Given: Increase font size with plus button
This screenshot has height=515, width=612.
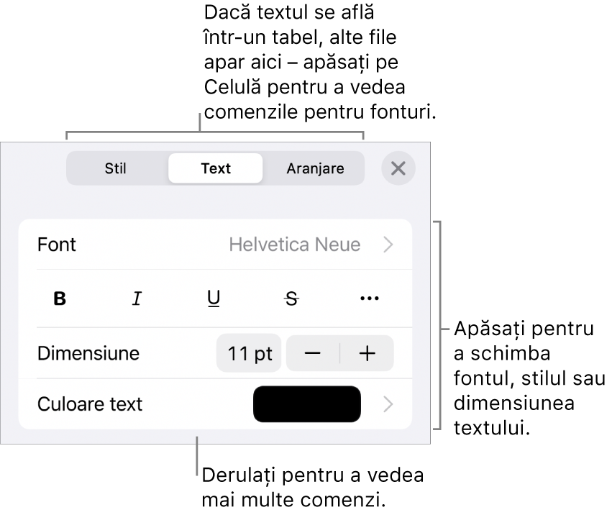Looking at the screenshot, I should (369, 353).
